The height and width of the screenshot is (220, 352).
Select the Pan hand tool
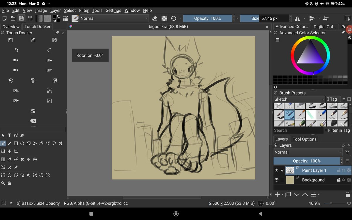click(x=9, y=183)
